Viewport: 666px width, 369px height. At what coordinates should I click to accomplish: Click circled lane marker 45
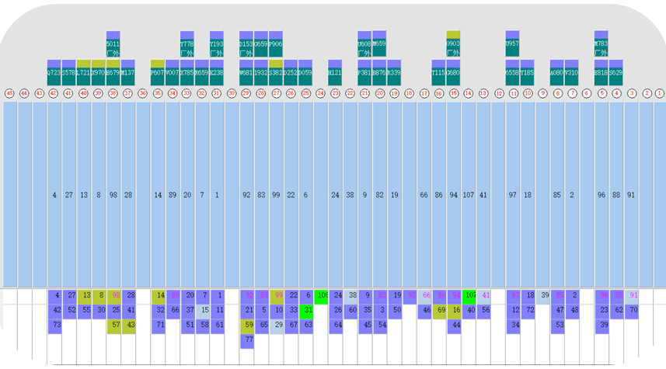click(x=9, y=93)
